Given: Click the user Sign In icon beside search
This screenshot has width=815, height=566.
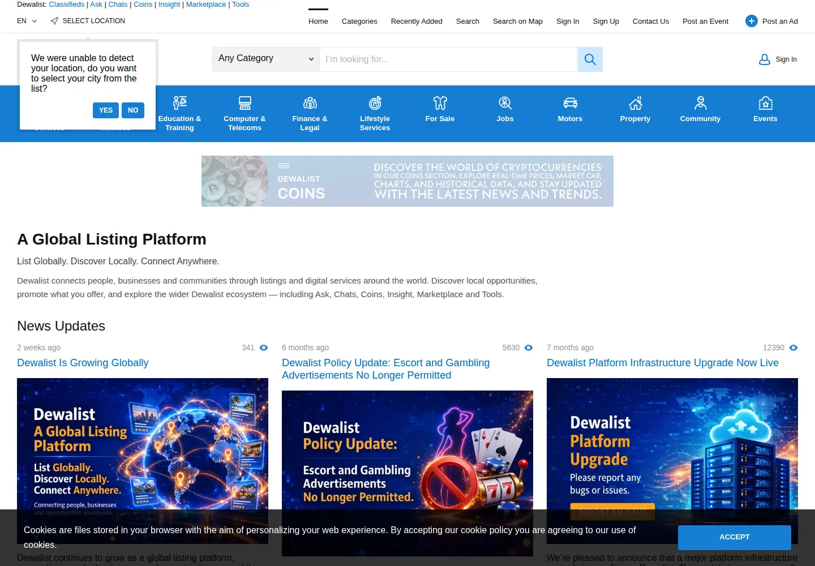Looking at the screenshot, I should [764, 59].
